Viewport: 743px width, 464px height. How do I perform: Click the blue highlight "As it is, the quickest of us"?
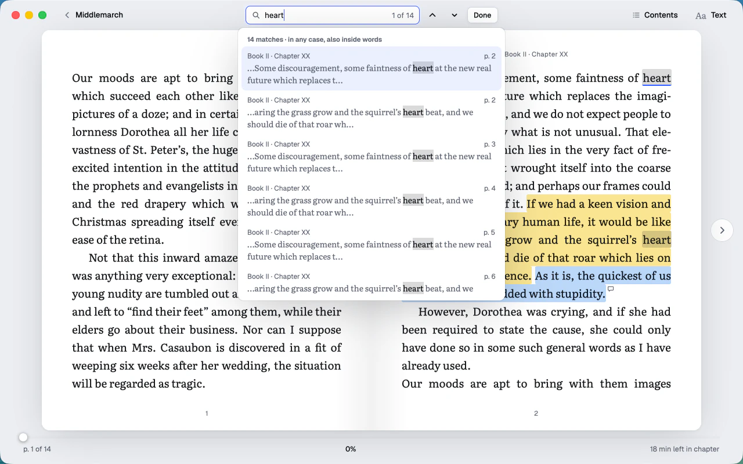[603, 275]
